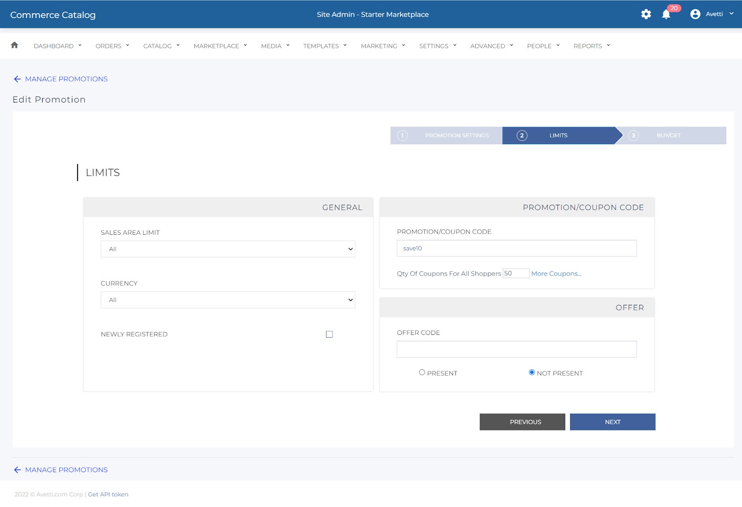Expand the Marketplace menu
Image resolution: width=742 pixels, height=507 pixels.
point(220,46)
